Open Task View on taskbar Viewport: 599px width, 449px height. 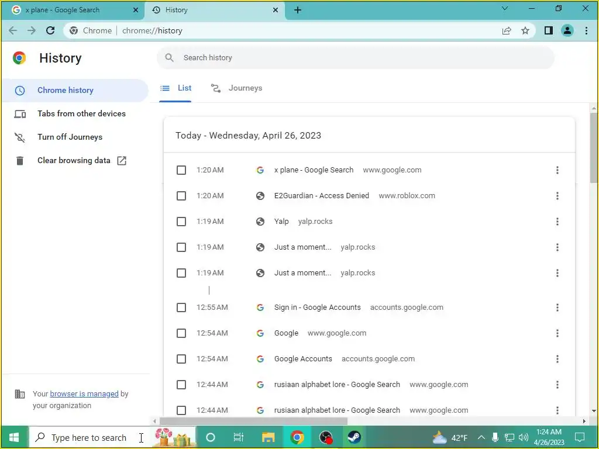[239, 437]
